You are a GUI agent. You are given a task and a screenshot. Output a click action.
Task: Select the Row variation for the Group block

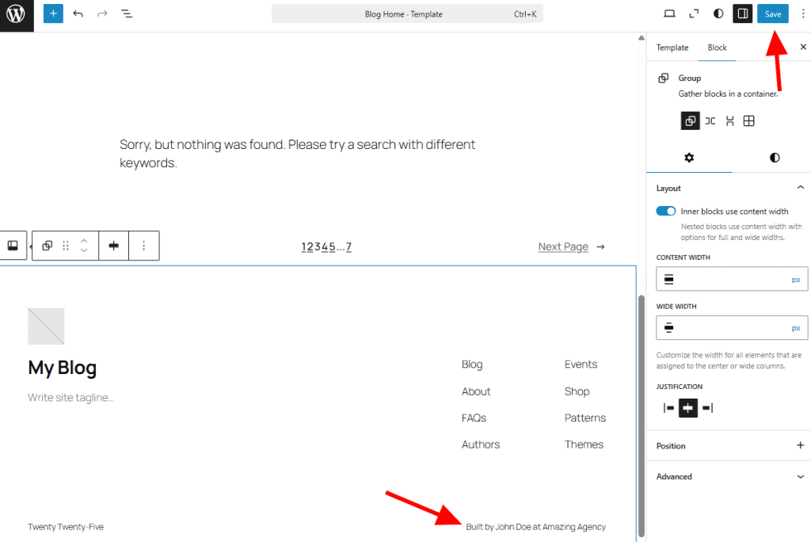point(710,120)
